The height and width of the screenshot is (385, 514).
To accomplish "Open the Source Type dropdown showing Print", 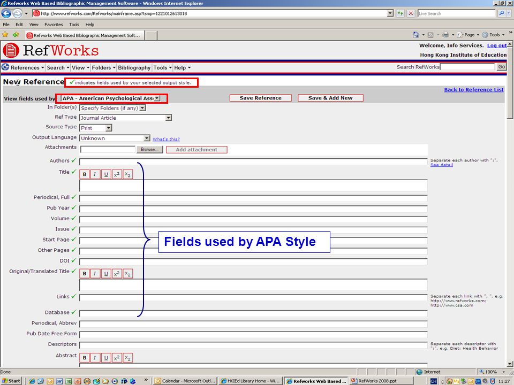I will pyautogui.click(x=96, y=128).
